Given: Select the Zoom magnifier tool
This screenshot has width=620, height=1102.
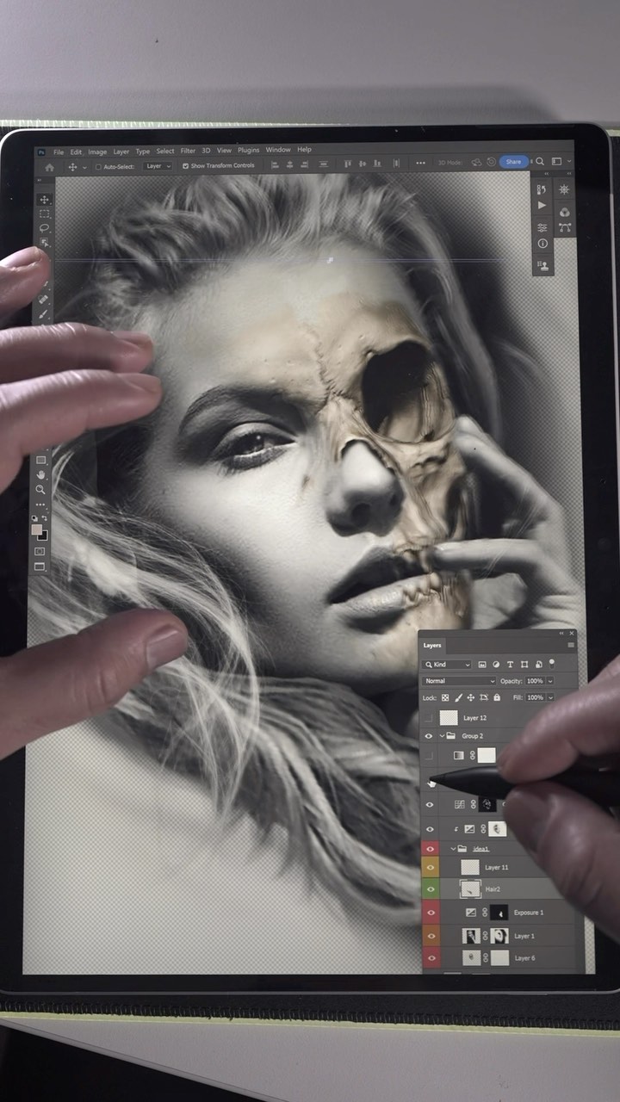Looking at the screenshot, I should (40, 490).
